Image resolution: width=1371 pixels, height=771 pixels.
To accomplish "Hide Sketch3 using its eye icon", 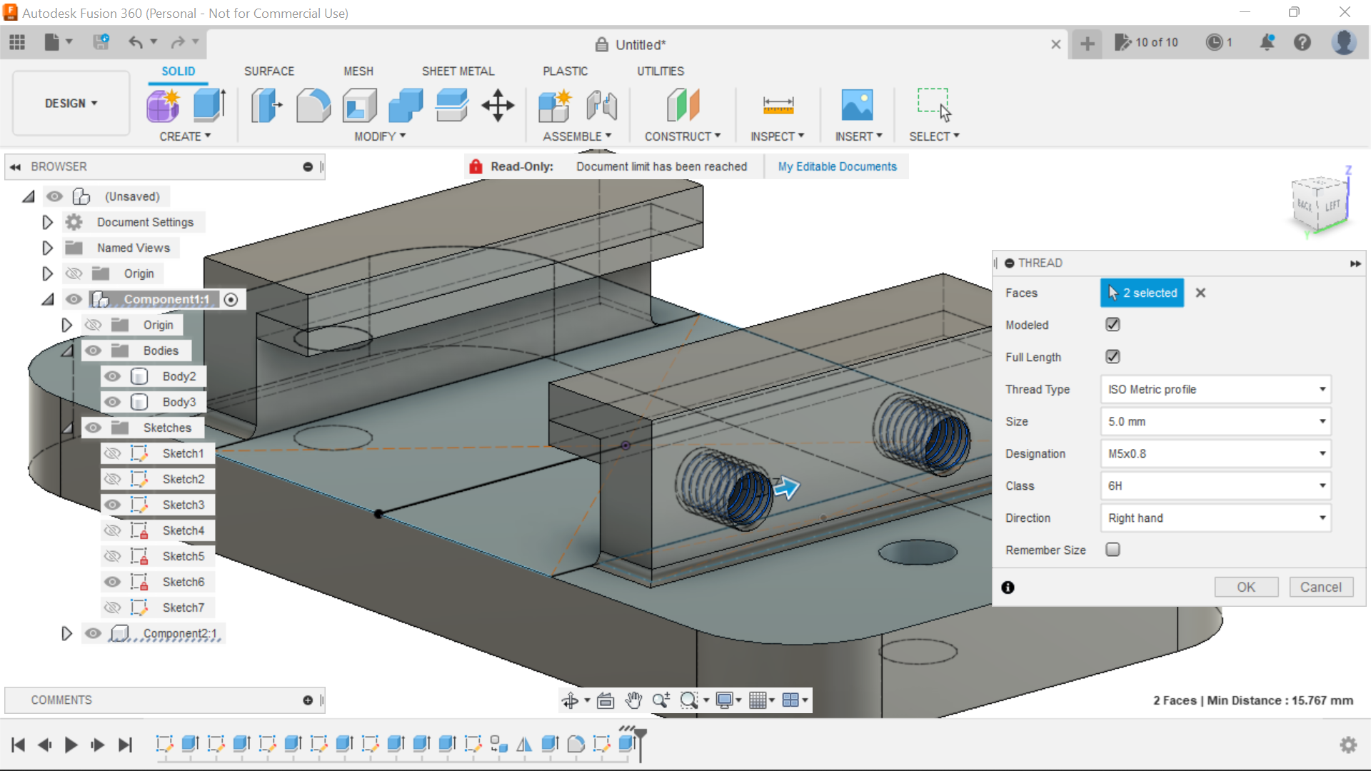I will click(112, 505).
